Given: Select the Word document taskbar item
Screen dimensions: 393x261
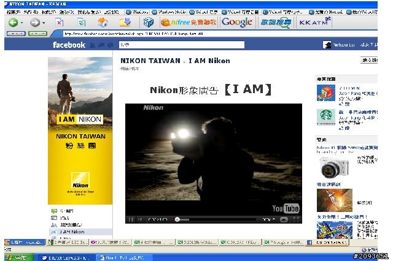Looking at the screenshot, I should (124, 258).
